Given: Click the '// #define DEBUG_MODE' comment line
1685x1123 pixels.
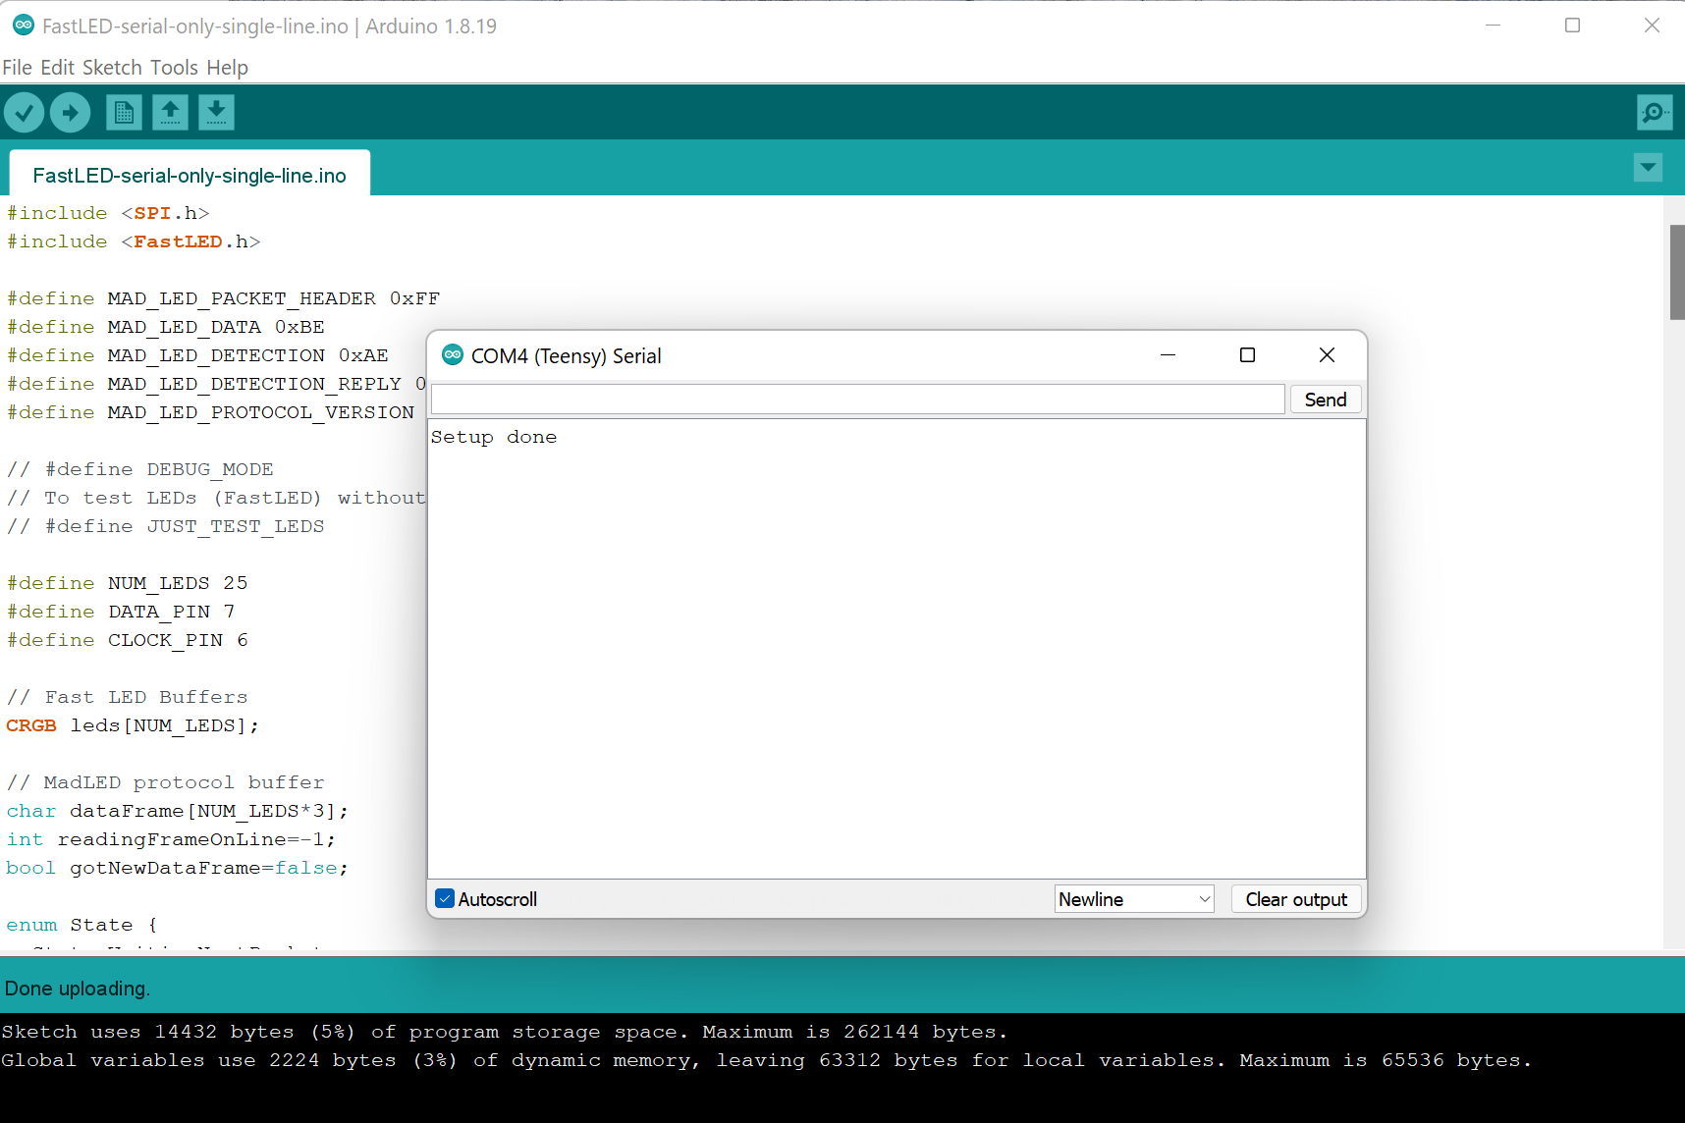Looking at the screenshot, I should [140, 469].
